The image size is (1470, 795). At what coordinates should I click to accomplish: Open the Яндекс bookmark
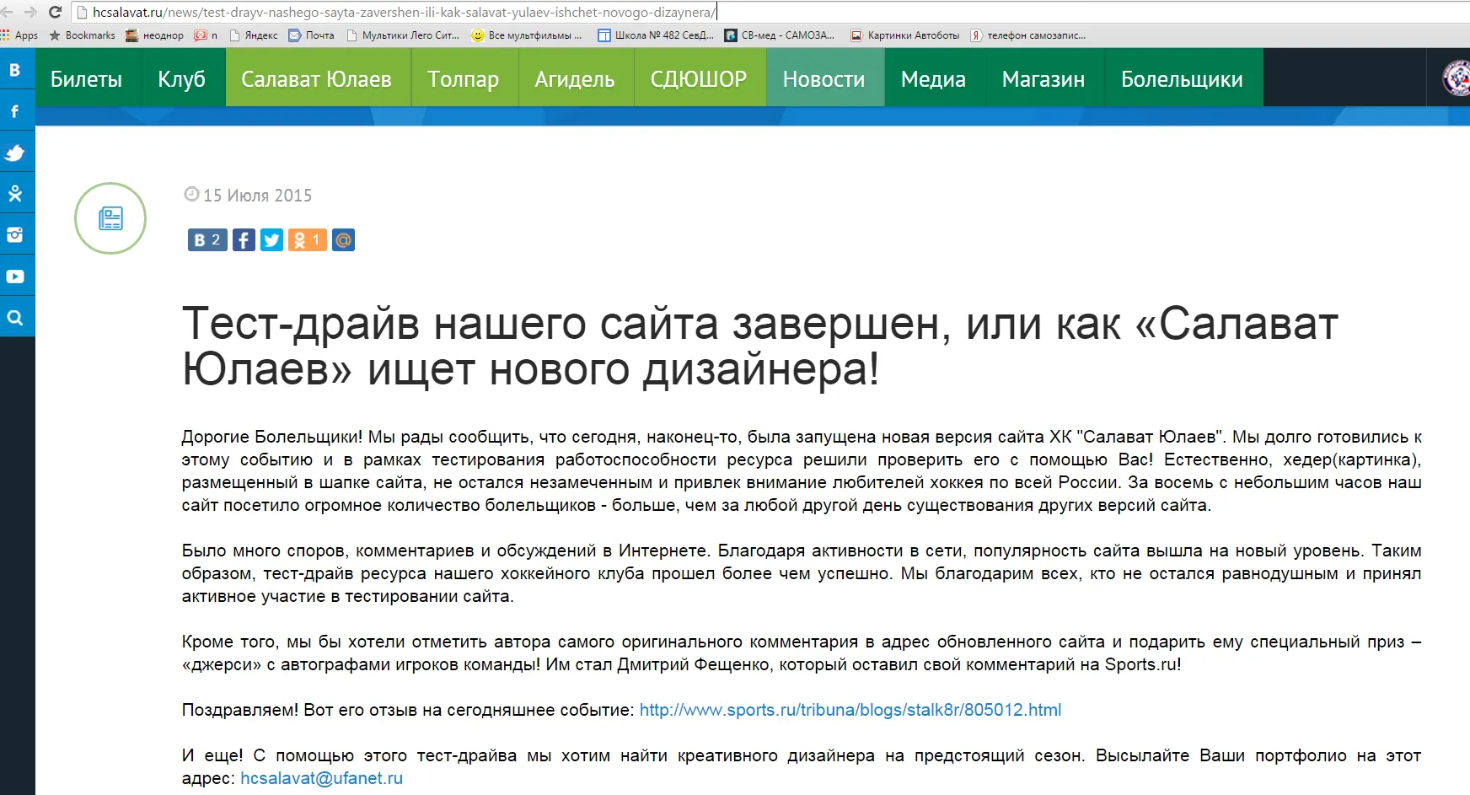coord(254,35)
